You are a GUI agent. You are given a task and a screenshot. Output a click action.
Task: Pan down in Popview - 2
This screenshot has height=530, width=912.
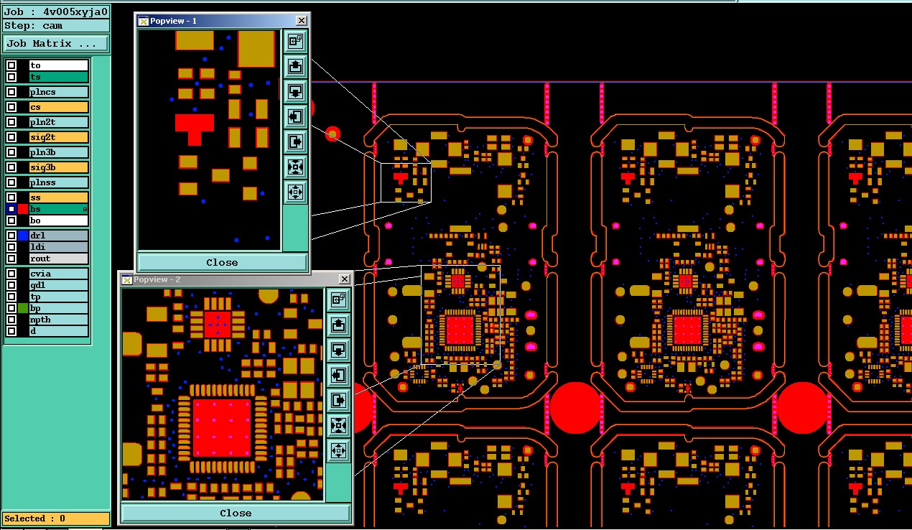(x=338, y=350)
